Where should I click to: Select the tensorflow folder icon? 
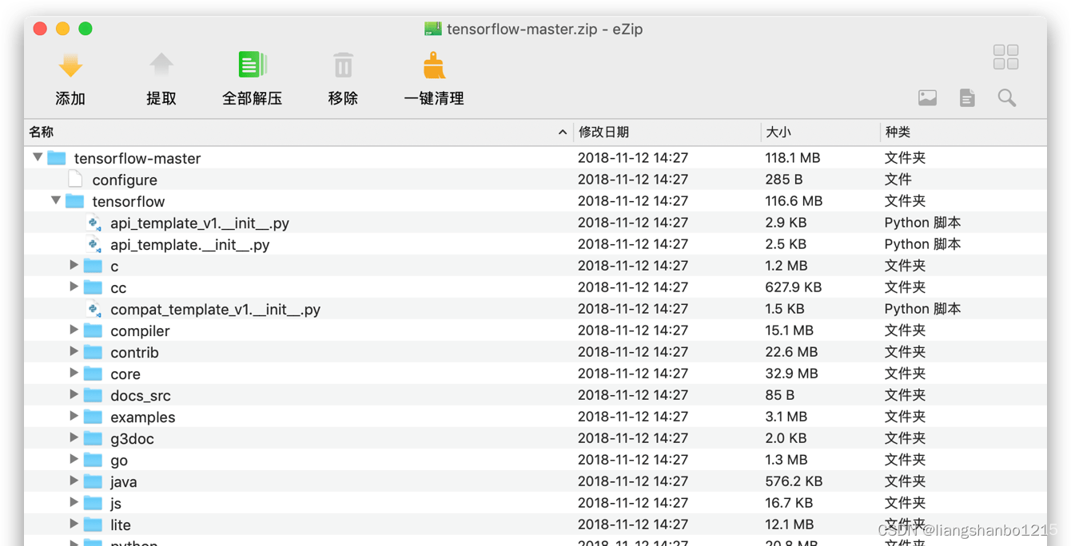(x=74, y=201)
